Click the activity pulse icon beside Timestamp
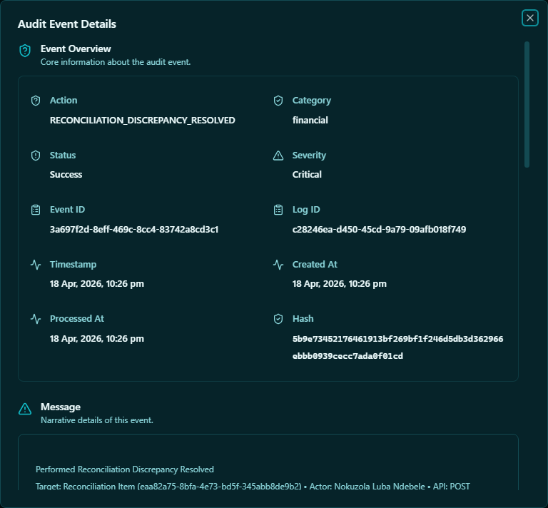Viewport: 548px width, 508px height. pyautogui.click(x=36, y=265)
